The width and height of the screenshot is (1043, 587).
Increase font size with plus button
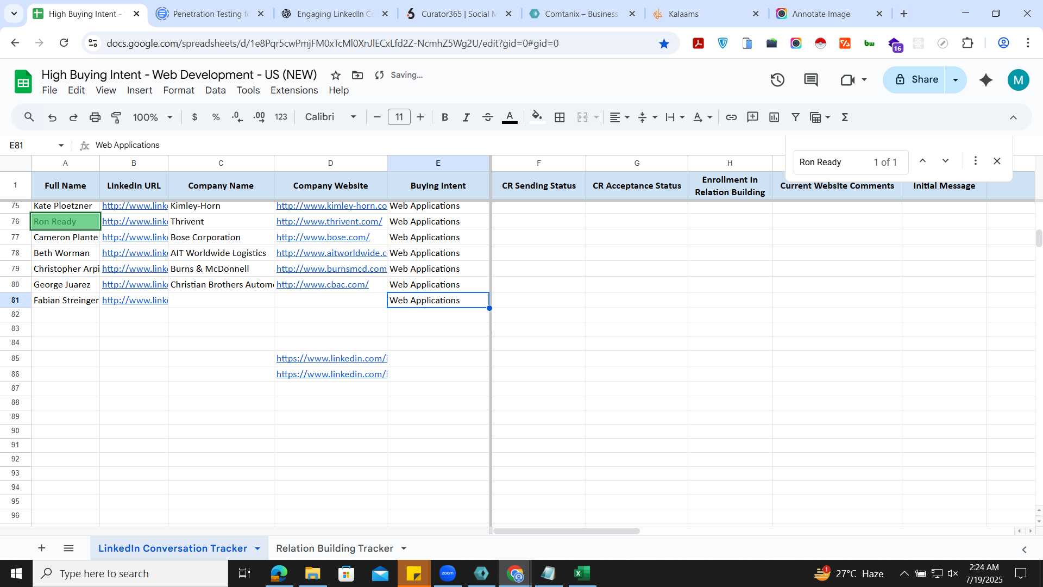[x=420, y=117]
